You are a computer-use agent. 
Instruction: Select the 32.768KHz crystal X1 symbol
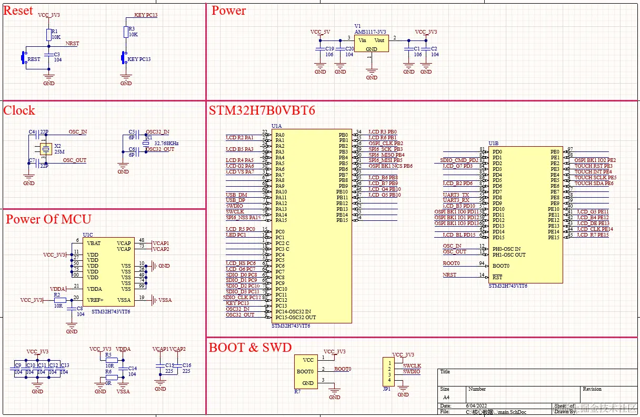point(146,143)
